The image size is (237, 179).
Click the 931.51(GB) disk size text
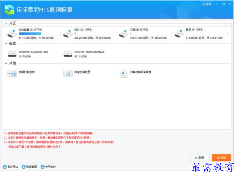click(x=80, y=57)
